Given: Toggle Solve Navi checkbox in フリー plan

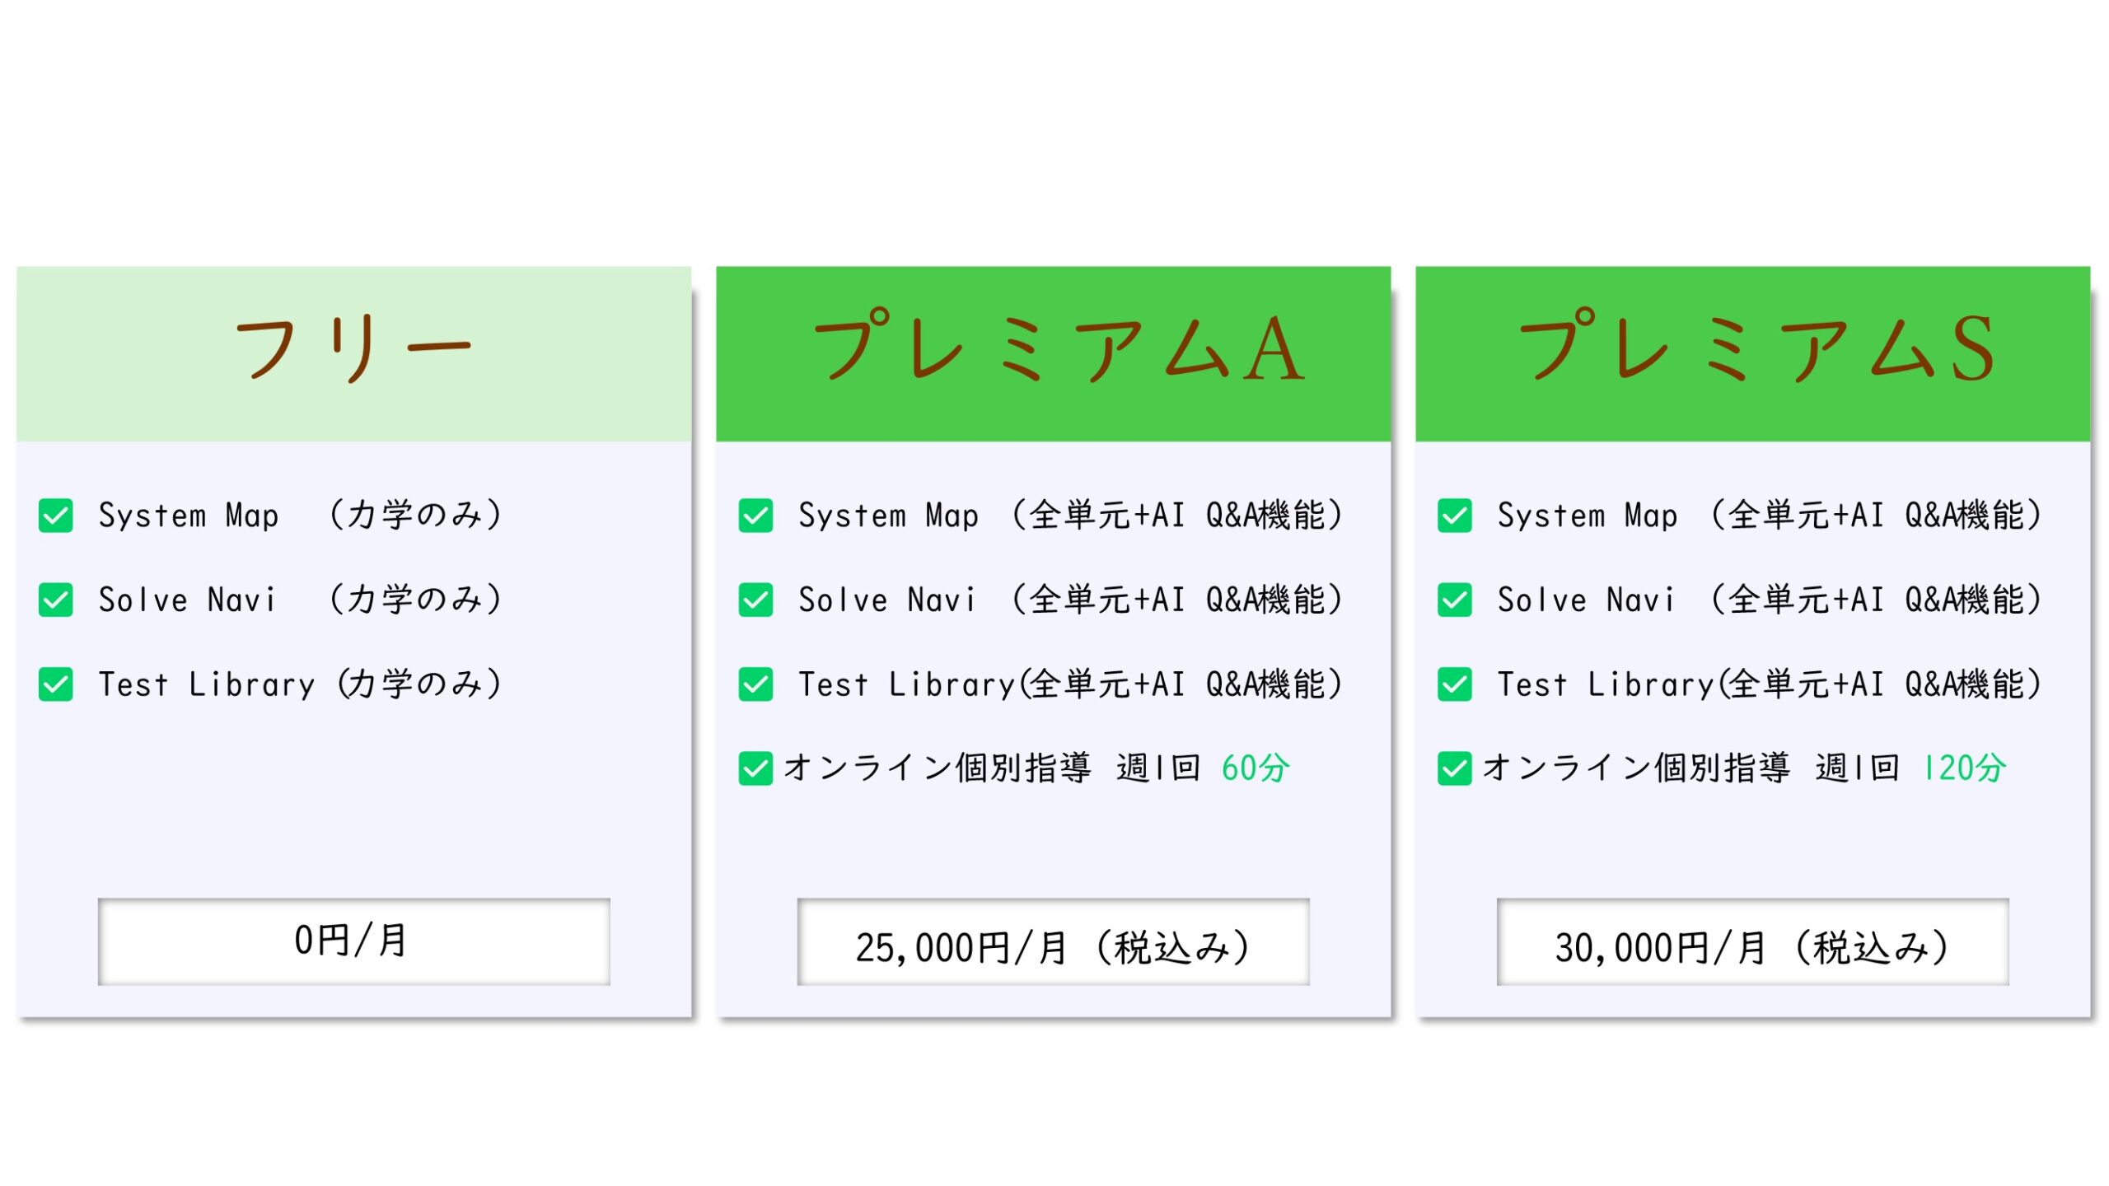Looking at the screenshot, I should [x=56, y=600].
